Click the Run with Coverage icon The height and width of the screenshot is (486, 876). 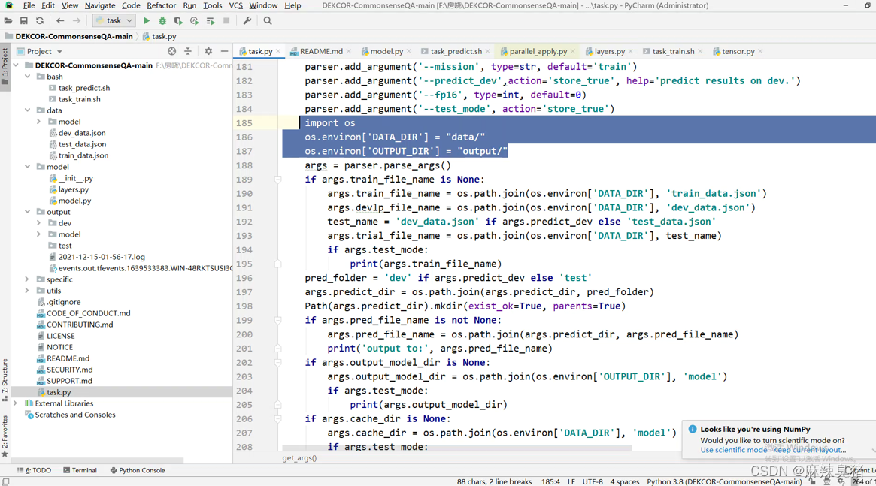pyautogui.click(x=178, y=20)
